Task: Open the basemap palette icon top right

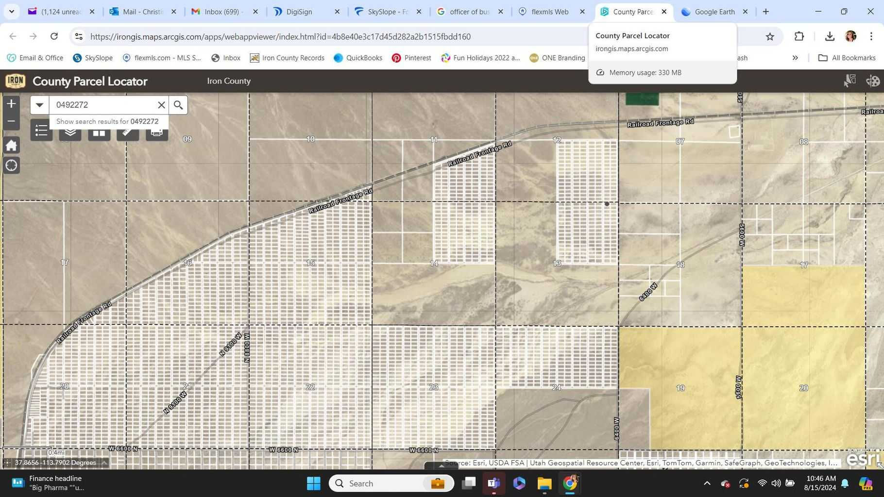Action: [x=873, y=81]
